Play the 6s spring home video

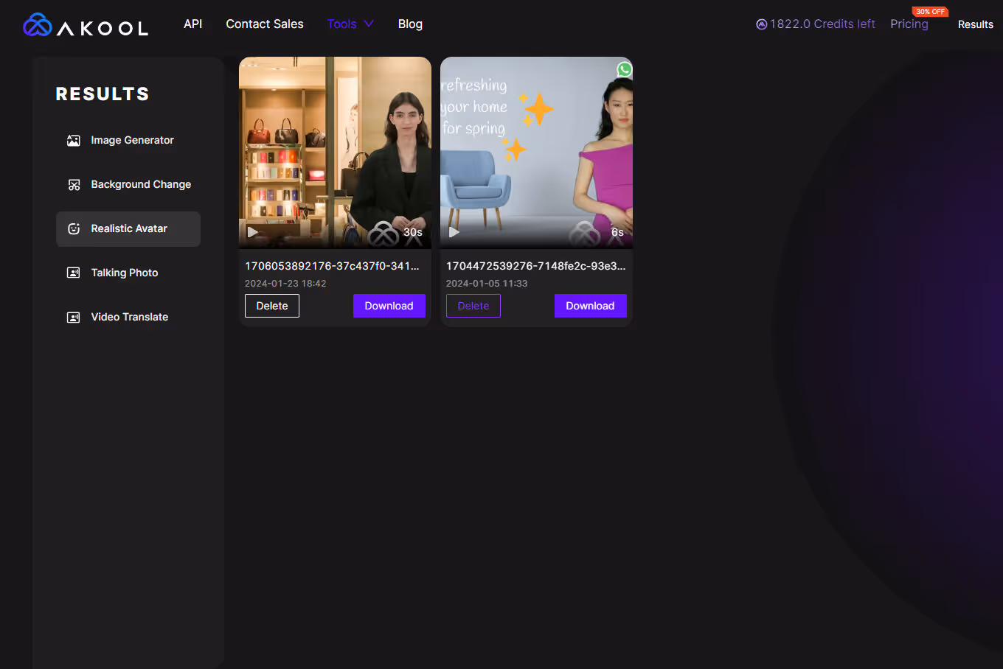(454, 232)
